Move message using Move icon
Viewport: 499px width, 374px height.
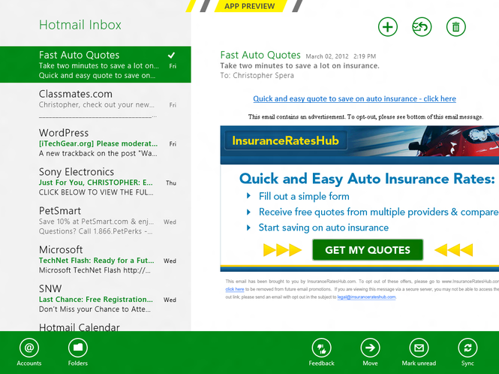click(370, 352)
